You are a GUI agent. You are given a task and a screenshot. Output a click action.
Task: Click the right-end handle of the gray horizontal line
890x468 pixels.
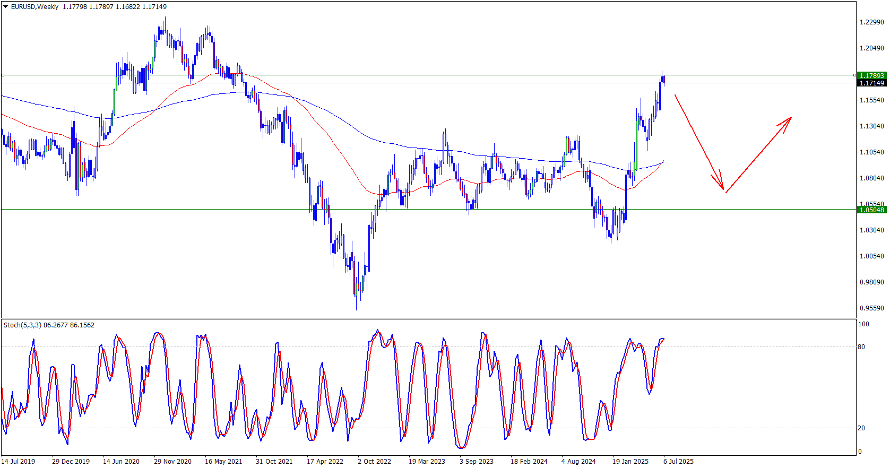pos(854,75)
